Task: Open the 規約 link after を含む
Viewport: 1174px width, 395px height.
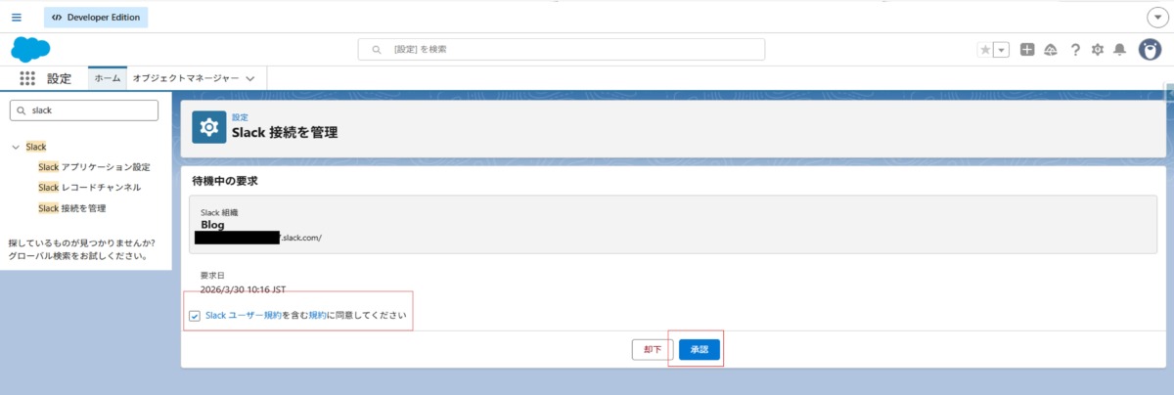Action: (317, 316)
